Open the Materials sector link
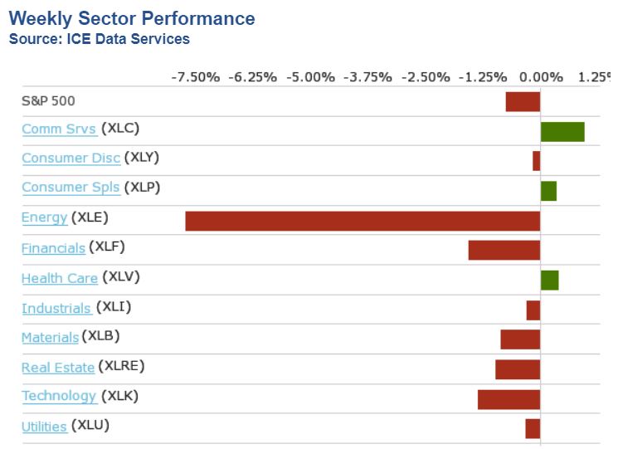This screenshot has height=449, width=618. (50, 337)
